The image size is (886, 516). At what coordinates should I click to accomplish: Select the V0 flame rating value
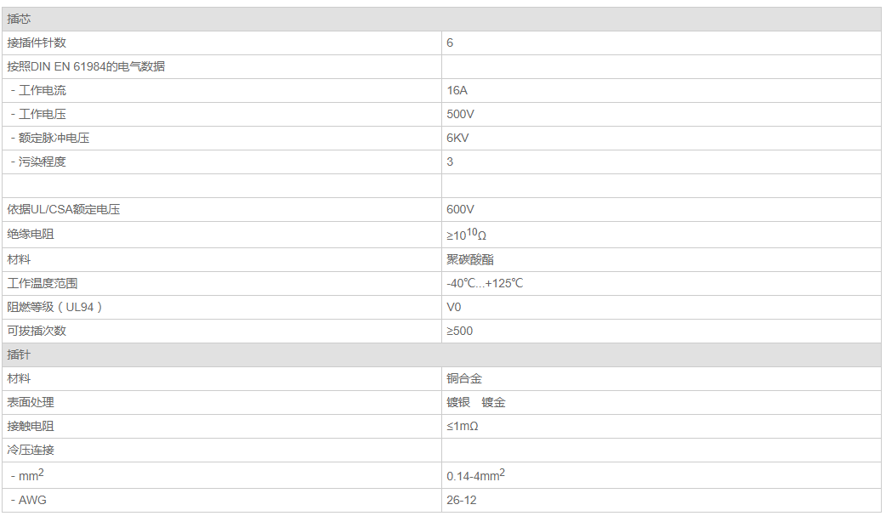tap(453, 307)
